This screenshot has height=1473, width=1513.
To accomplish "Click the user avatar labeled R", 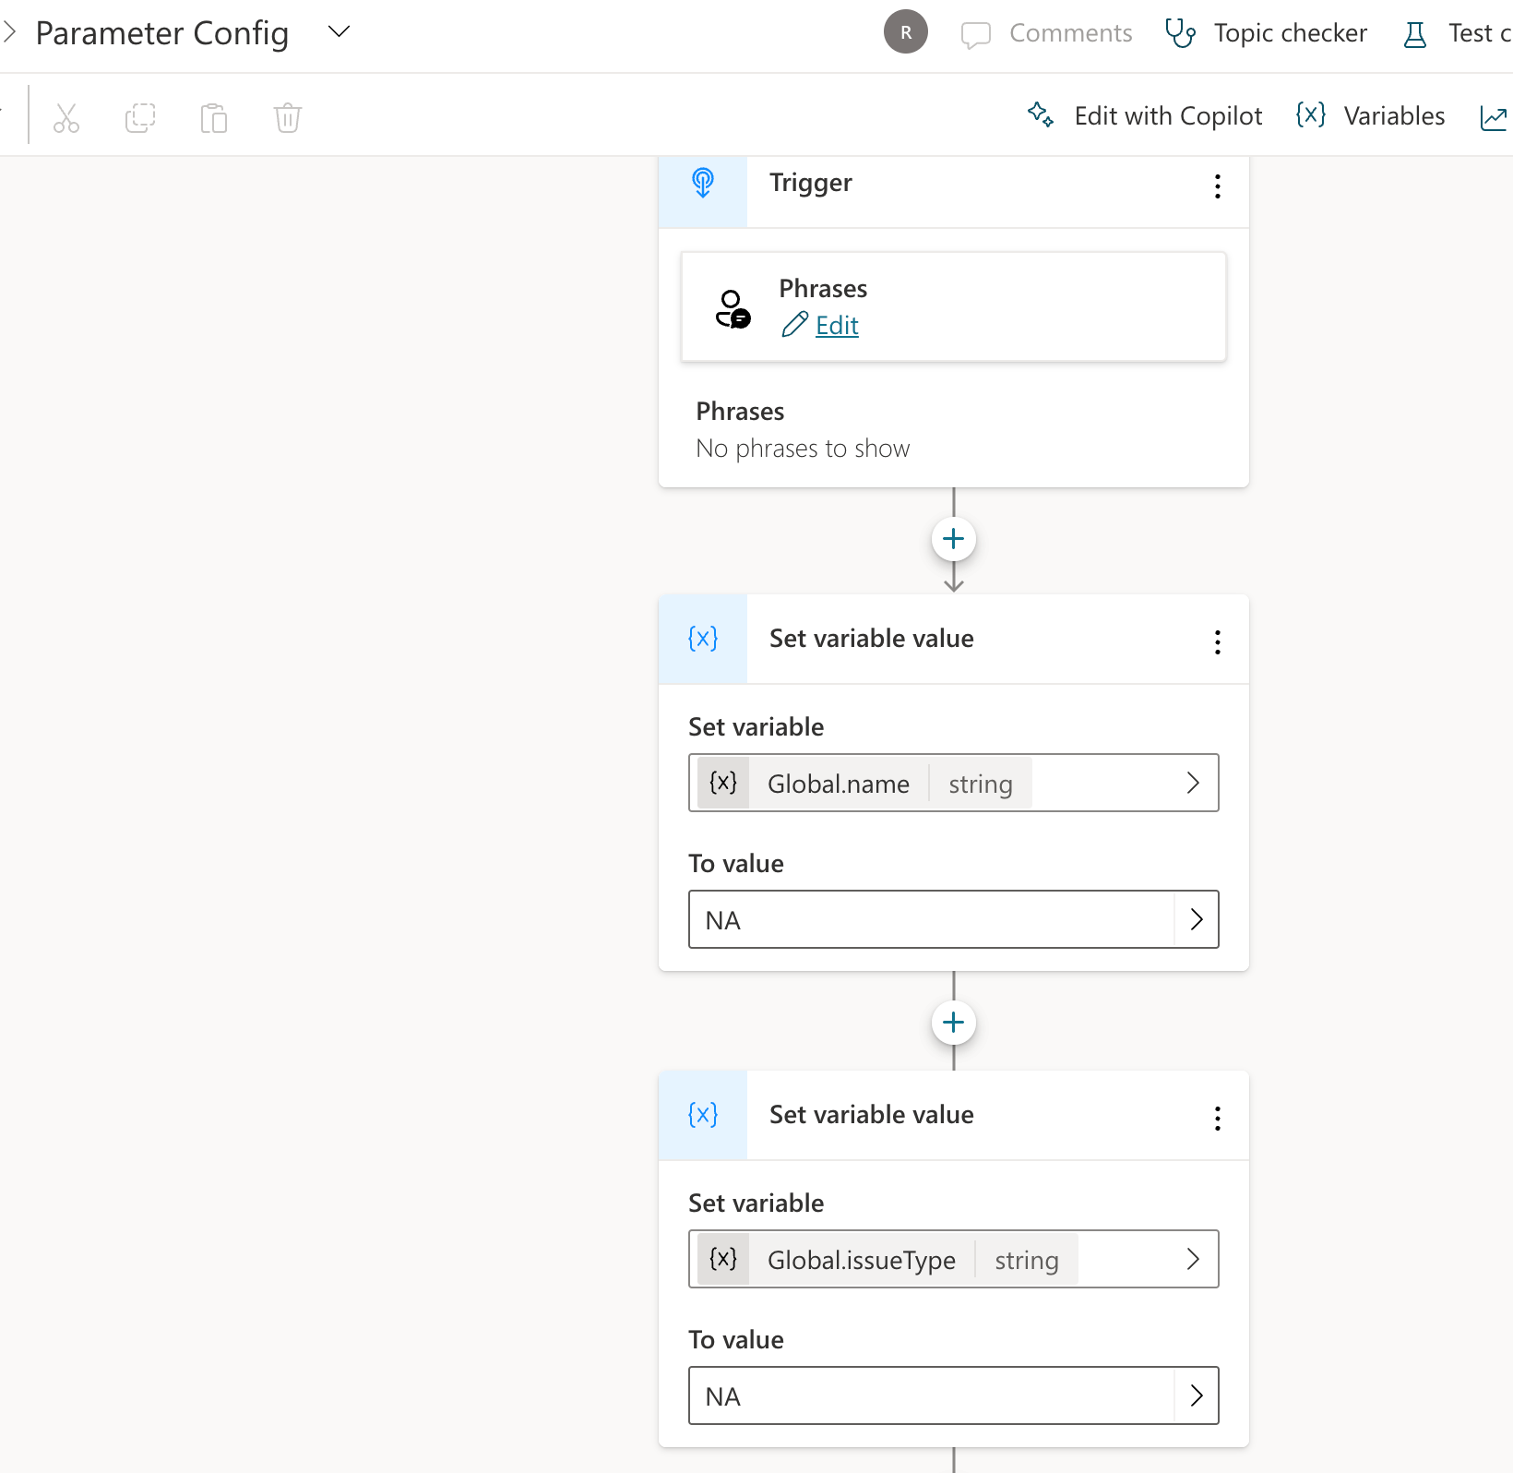I will click(x=905, y=32).
